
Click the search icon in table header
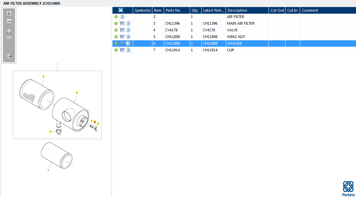(121, 10)
